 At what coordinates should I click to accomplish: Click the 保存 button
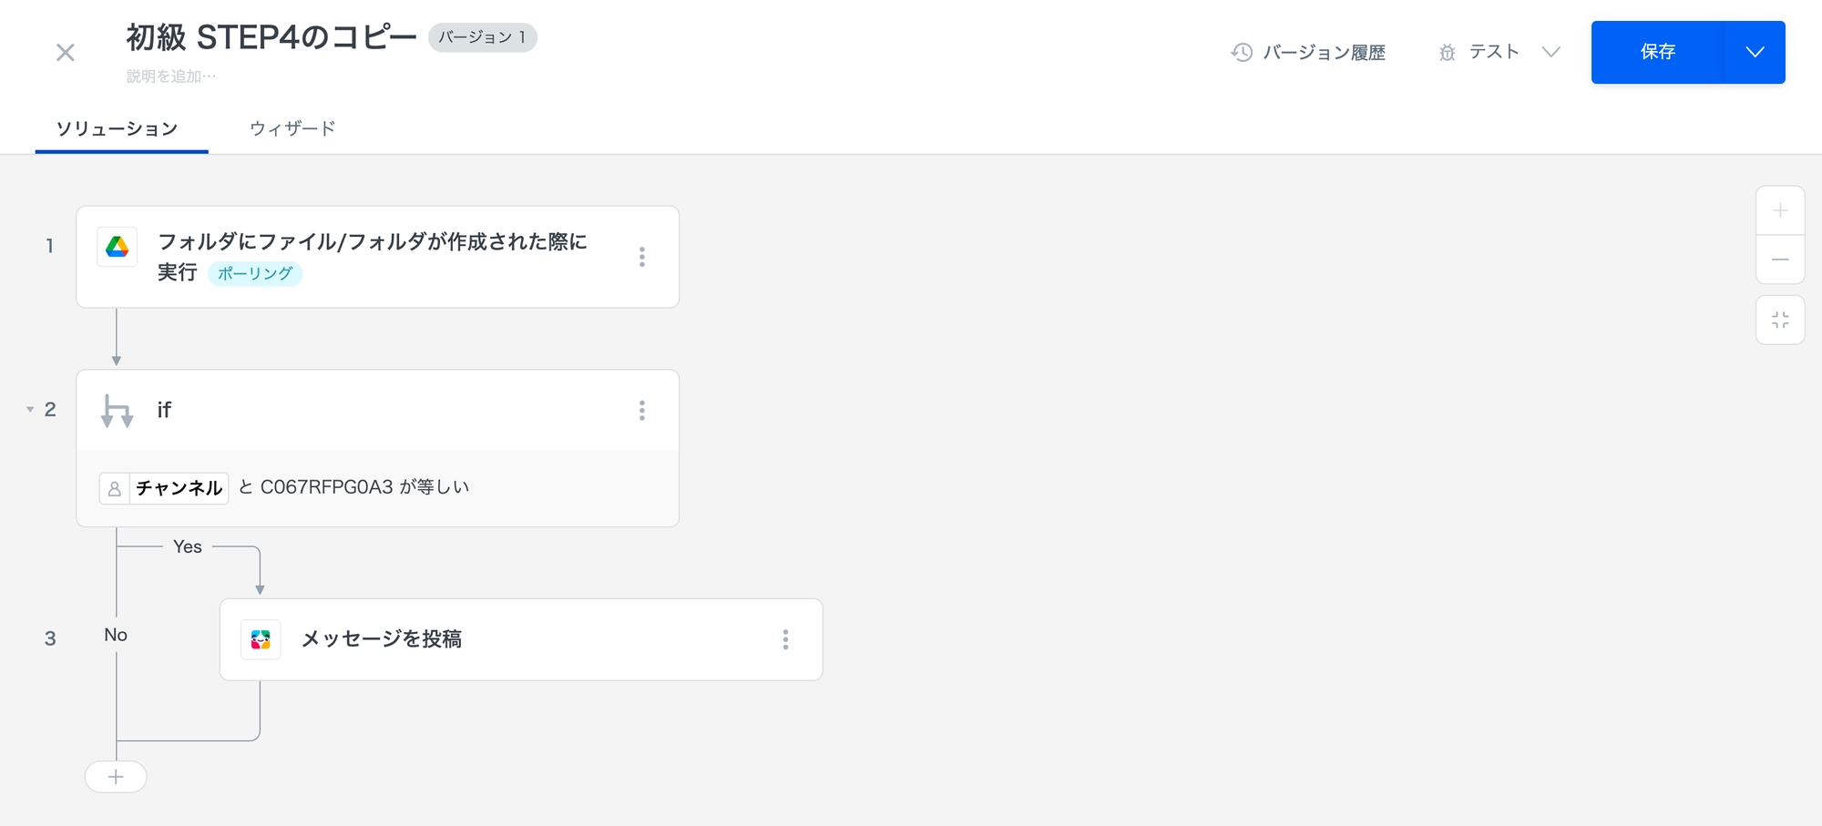click(x=1657, y=52)
